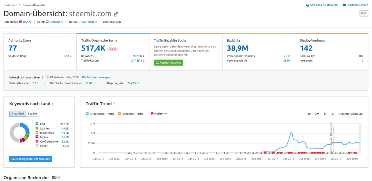
Task: Click Indonesien keyword count 143,5K
Action: click(x=65, y=133)
